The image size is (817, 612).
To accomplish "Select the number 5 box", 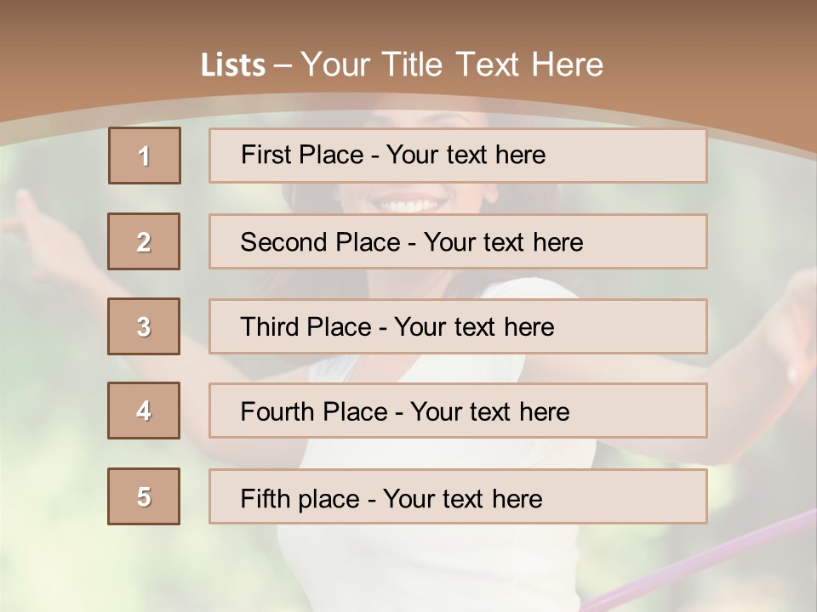I will (x=144, y=496).
